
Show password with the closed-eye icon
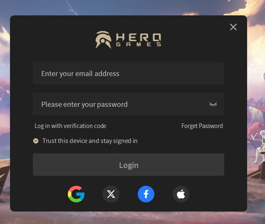pyautogui.click(x=213, y=104)
